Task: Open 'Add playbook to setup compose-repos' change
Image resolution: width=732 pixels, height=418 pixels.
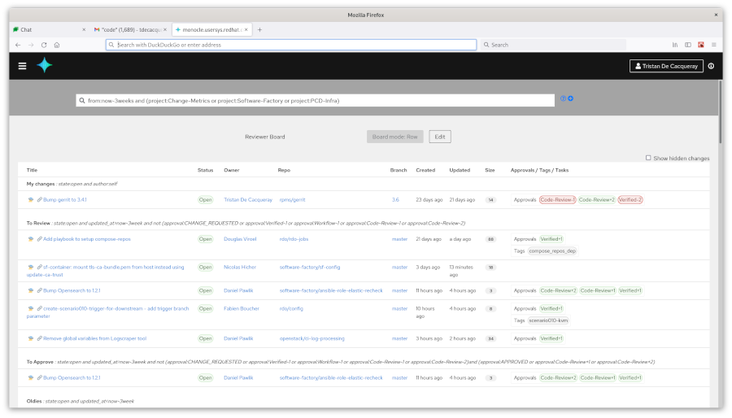Action: (87, 239)
